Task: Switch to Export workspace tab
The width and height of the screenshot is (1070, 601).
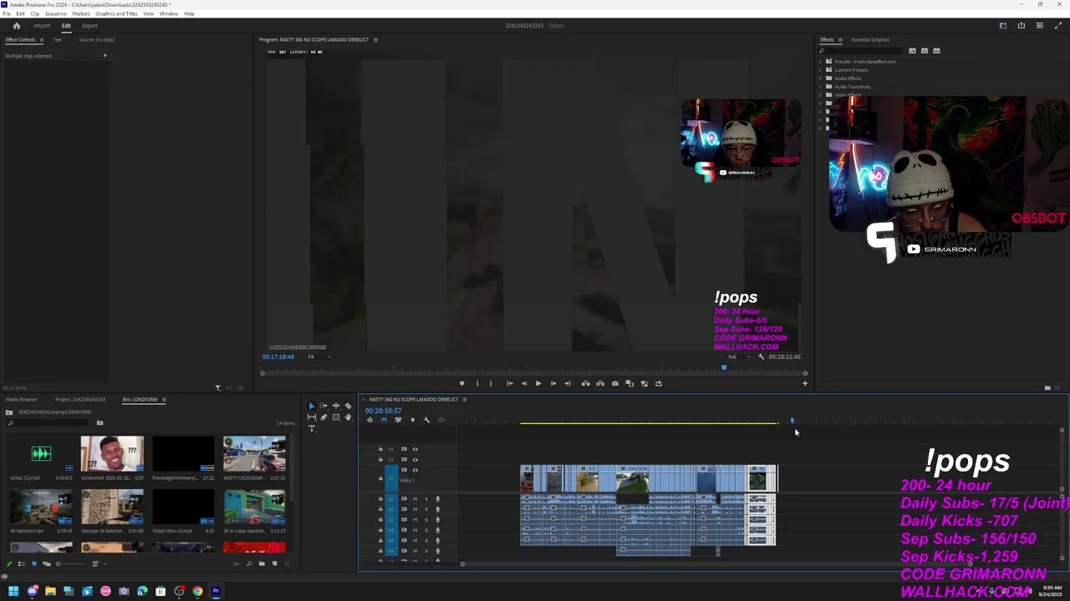Action: click(x=89, y=26)
